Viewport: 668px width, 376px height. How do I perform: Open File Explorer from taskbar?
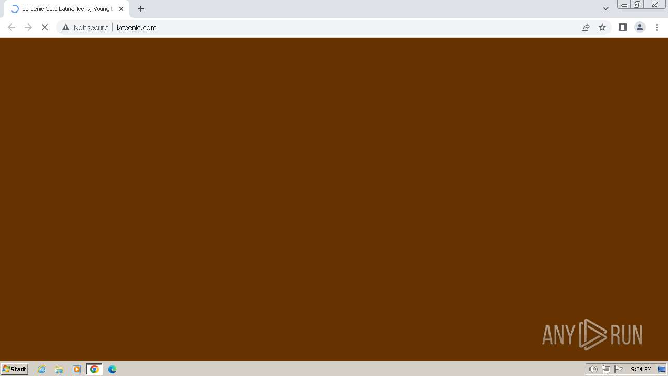point(59,369)
